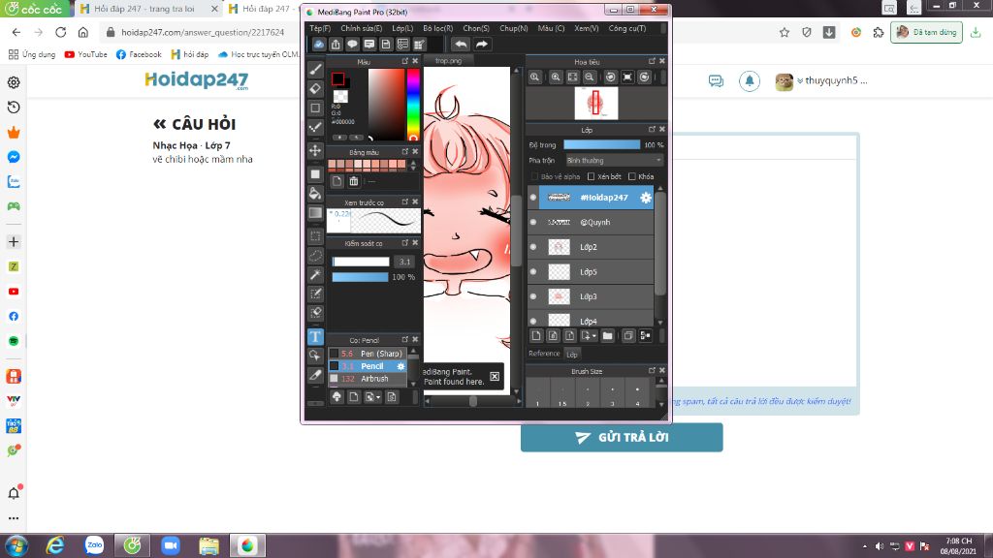Select the Magic Wand tool
993x558 pixels.
(315, 274)
